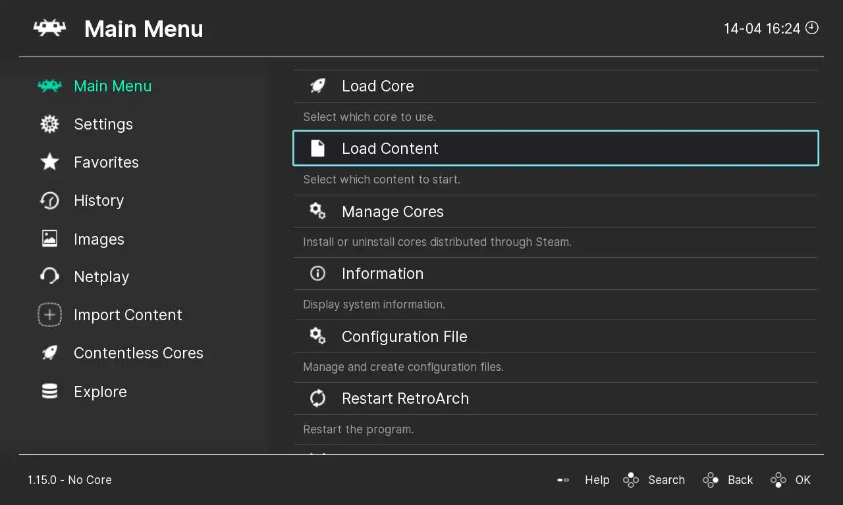
Task: Click the RetroArch logo in the header
Action: tap(50, 28)
